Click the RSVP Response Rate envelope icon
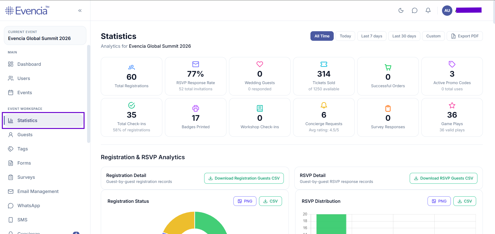 pos(196,64)
